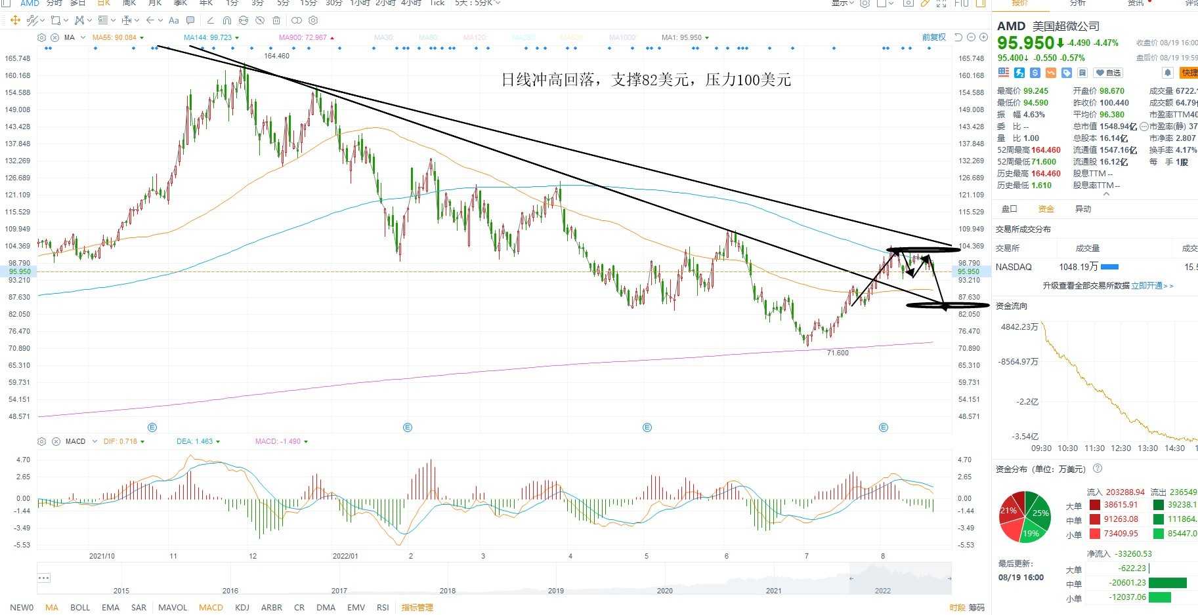Select the text annotation Aa tool
The image size is (1198, 615).
(x=173, y=20)
